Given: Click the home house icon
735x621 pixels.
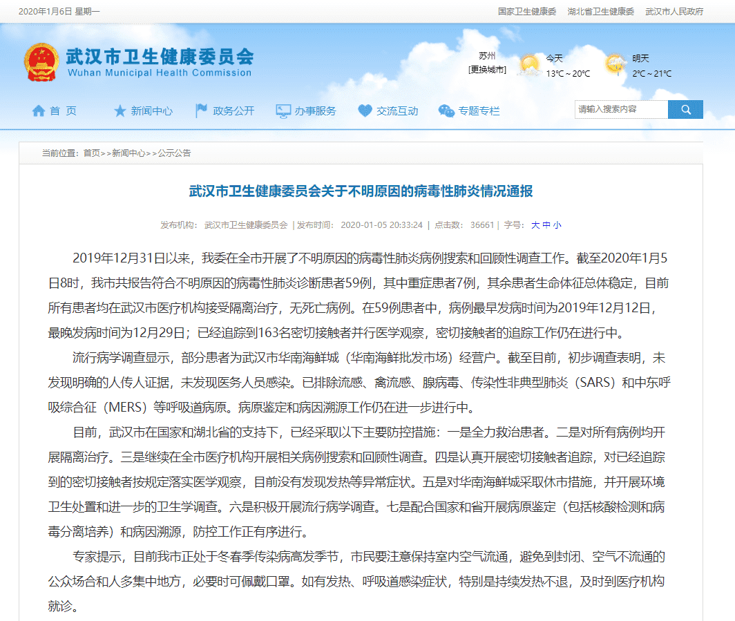Looking at the screenshot, I should 39,111.
